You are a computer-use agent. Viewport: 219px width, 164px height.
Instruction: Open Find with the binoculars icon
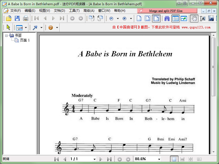click(167, 19)
